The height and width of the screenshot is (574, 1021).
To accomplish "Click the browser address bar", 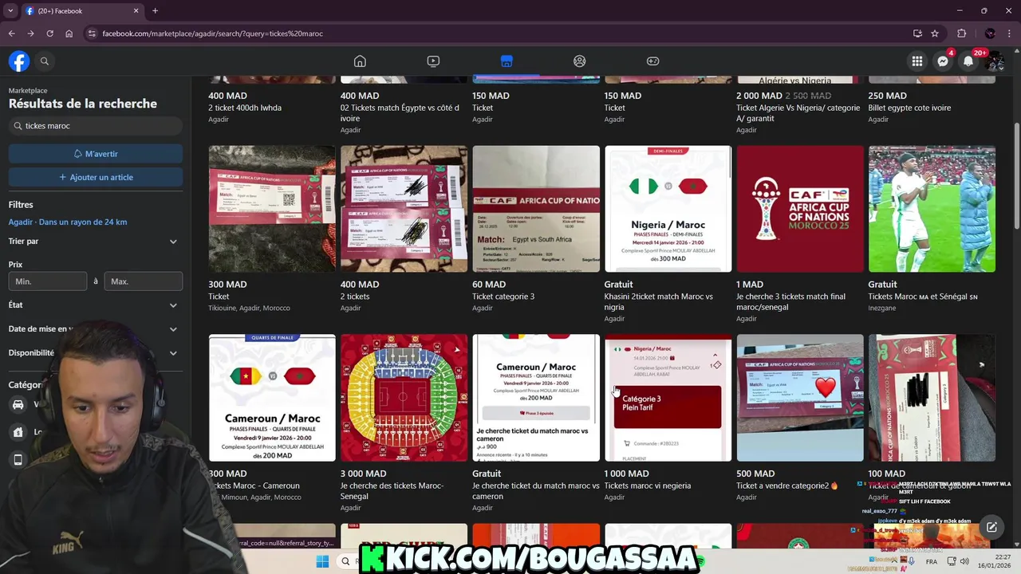I will 495,33.
